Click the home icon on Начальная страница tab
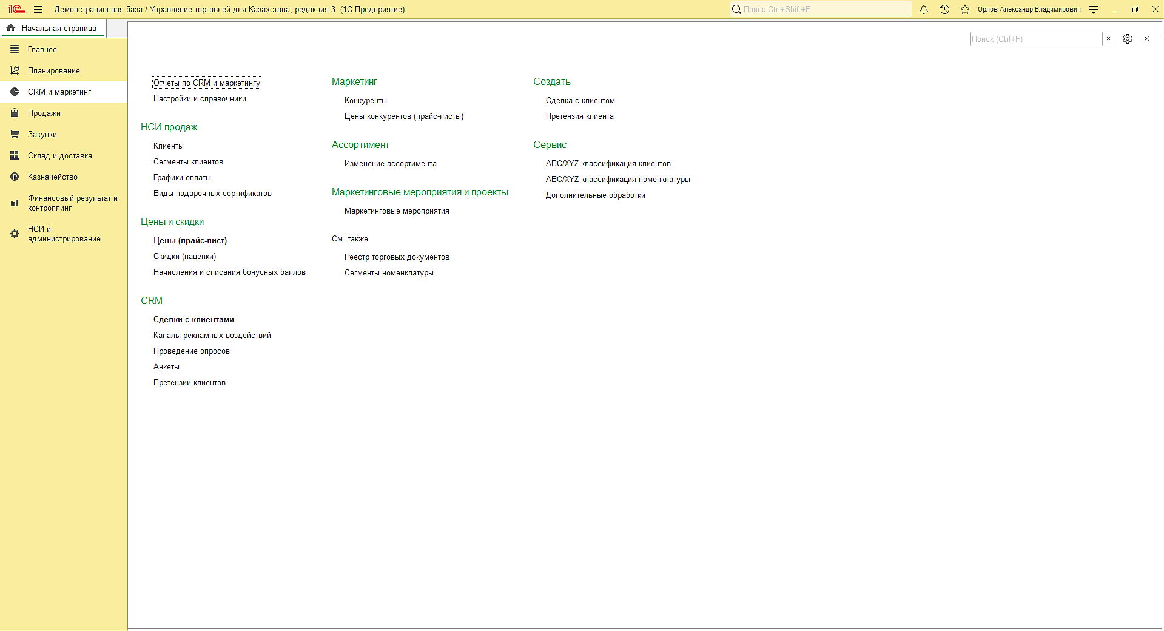Image resolution: width=1164 pixels, height=631 pixels. pos(10,28)
